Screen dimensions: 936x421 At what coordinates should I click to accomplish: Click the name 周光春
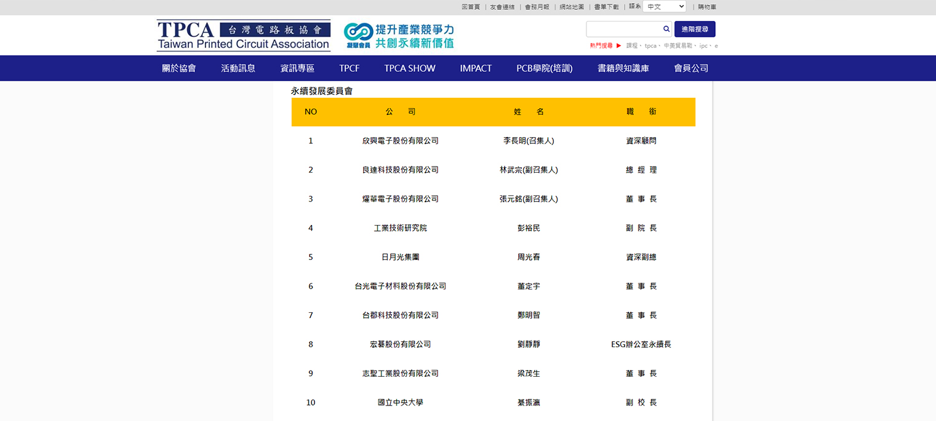point(529,257)
